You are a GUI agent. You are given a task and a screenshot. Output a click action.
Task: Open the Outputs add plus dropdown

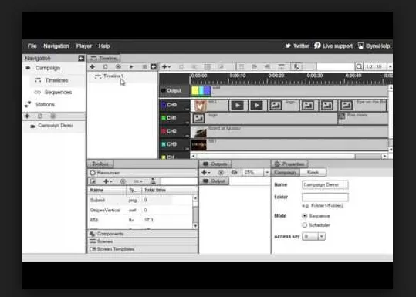[206, 173]
